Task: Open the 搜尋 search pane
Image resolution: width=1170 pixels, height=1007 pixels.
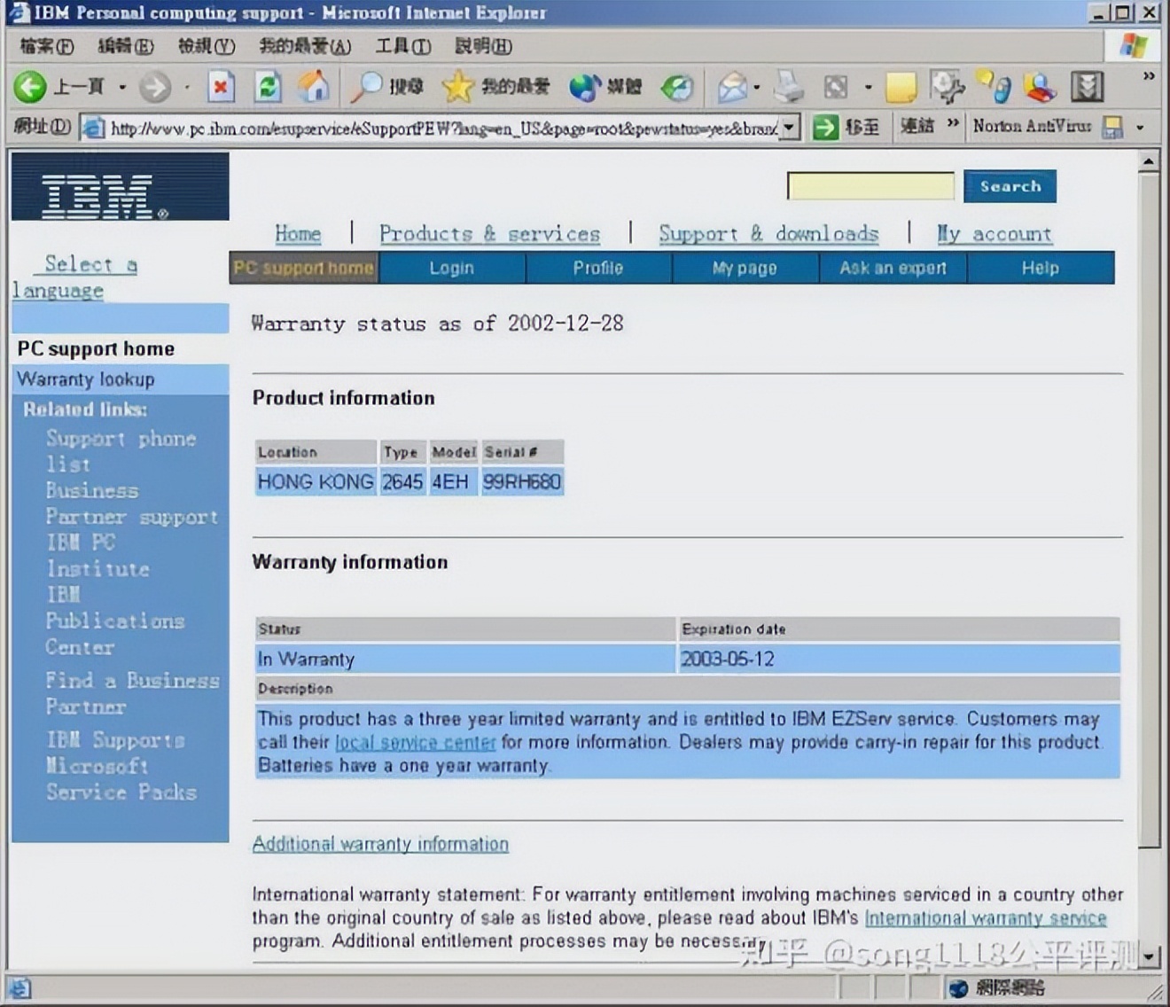Action: click(386, 86)
